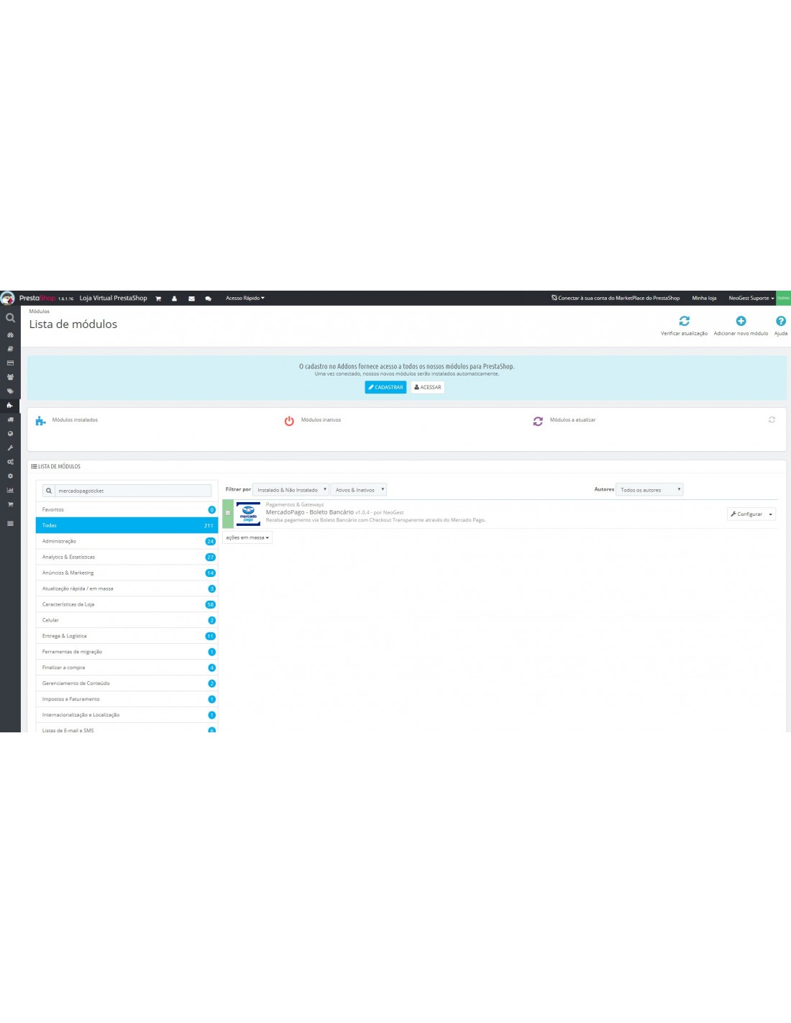Click the Módulos inativos power icon
This screenshot has width=791, height=1023.
pyautogui.click(x=289, y=421)
